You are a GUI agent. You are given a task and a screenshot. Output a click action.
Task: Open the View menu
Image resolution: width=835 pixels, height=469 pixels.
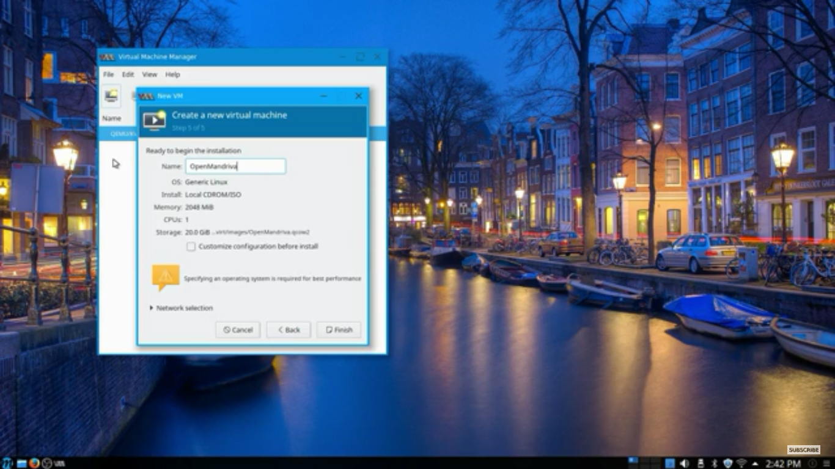150,75
